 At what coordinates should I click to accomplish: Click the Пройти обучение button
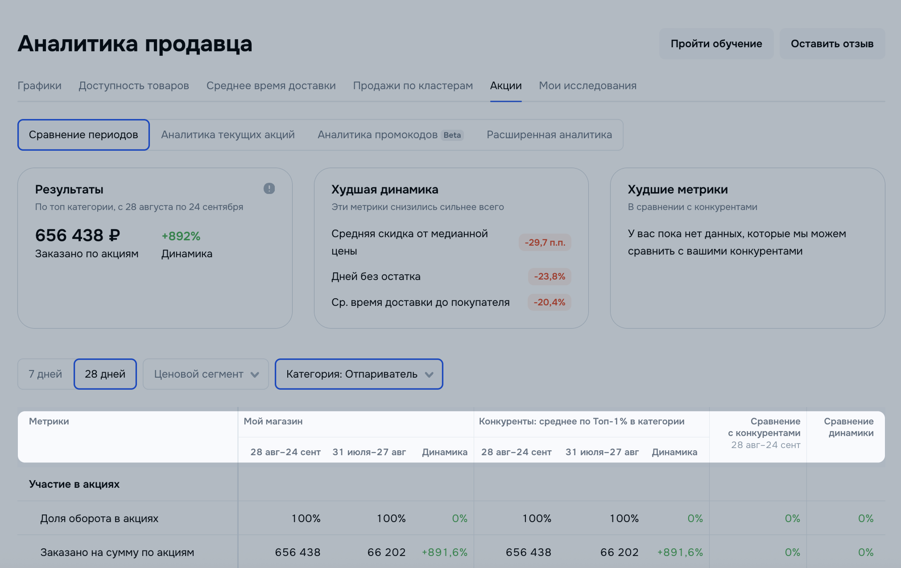716,44
